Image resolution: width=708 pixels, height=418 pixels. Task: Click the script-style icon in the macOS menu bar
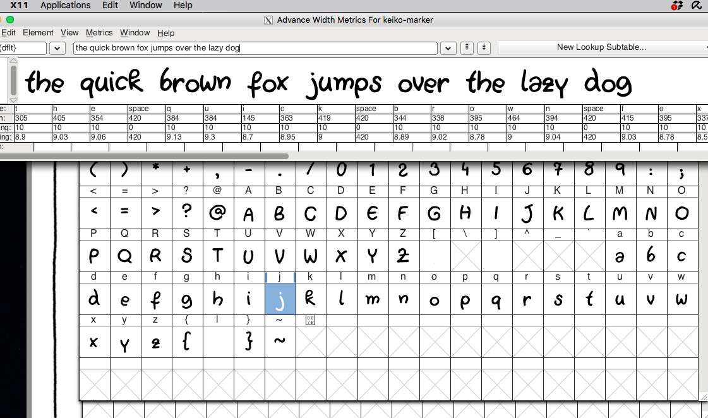(x=697, y=6)
